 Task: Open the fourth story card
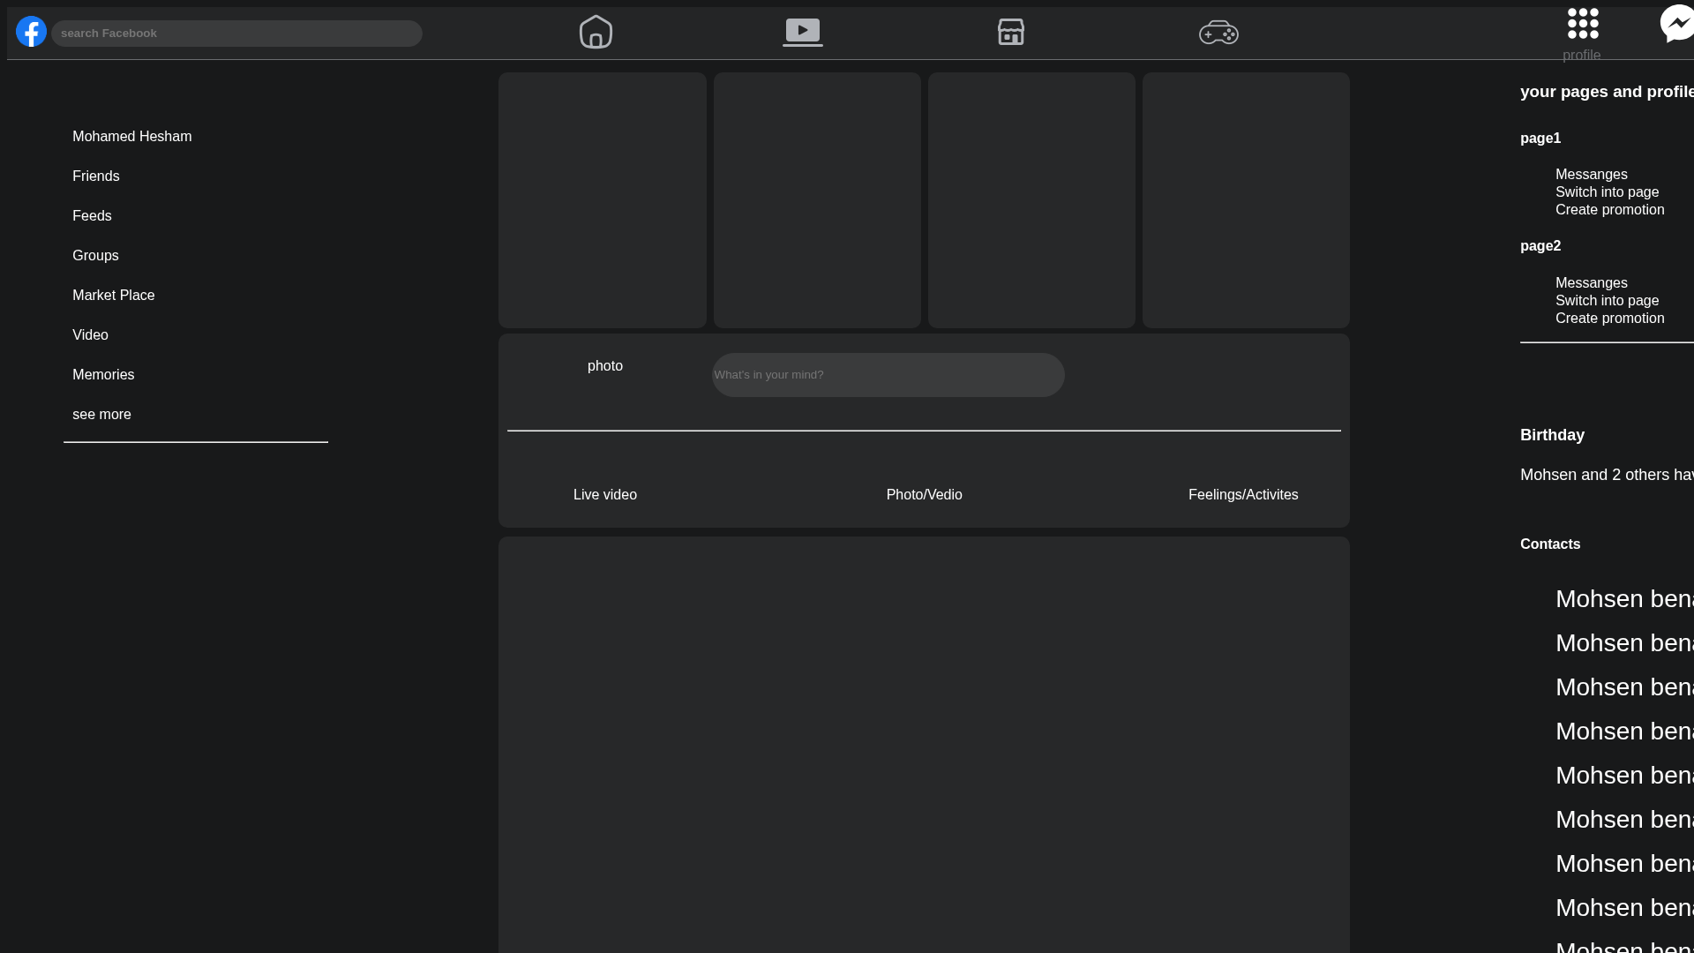(x=1246, y=200)
